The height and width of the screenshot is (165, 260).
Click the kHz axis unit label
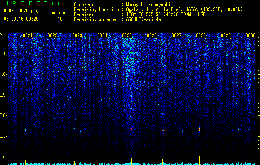tap(4, 33)
